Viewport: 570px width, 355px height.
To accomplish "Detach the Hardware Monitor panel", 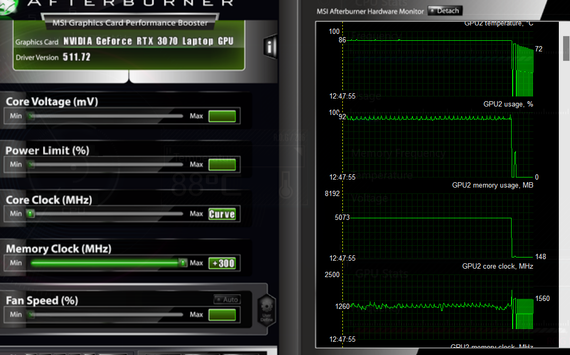I will 445,11.
